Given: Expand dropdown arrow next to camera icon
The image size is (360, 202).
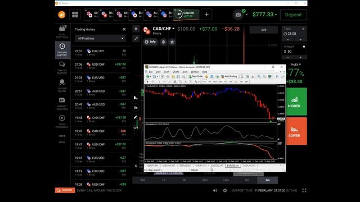Looking at the screenshot, I should click(247, 15).
